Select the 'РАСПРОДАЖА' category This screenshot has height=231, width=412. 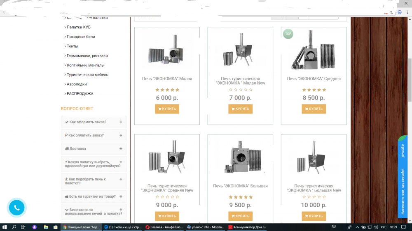pos(80,94)
